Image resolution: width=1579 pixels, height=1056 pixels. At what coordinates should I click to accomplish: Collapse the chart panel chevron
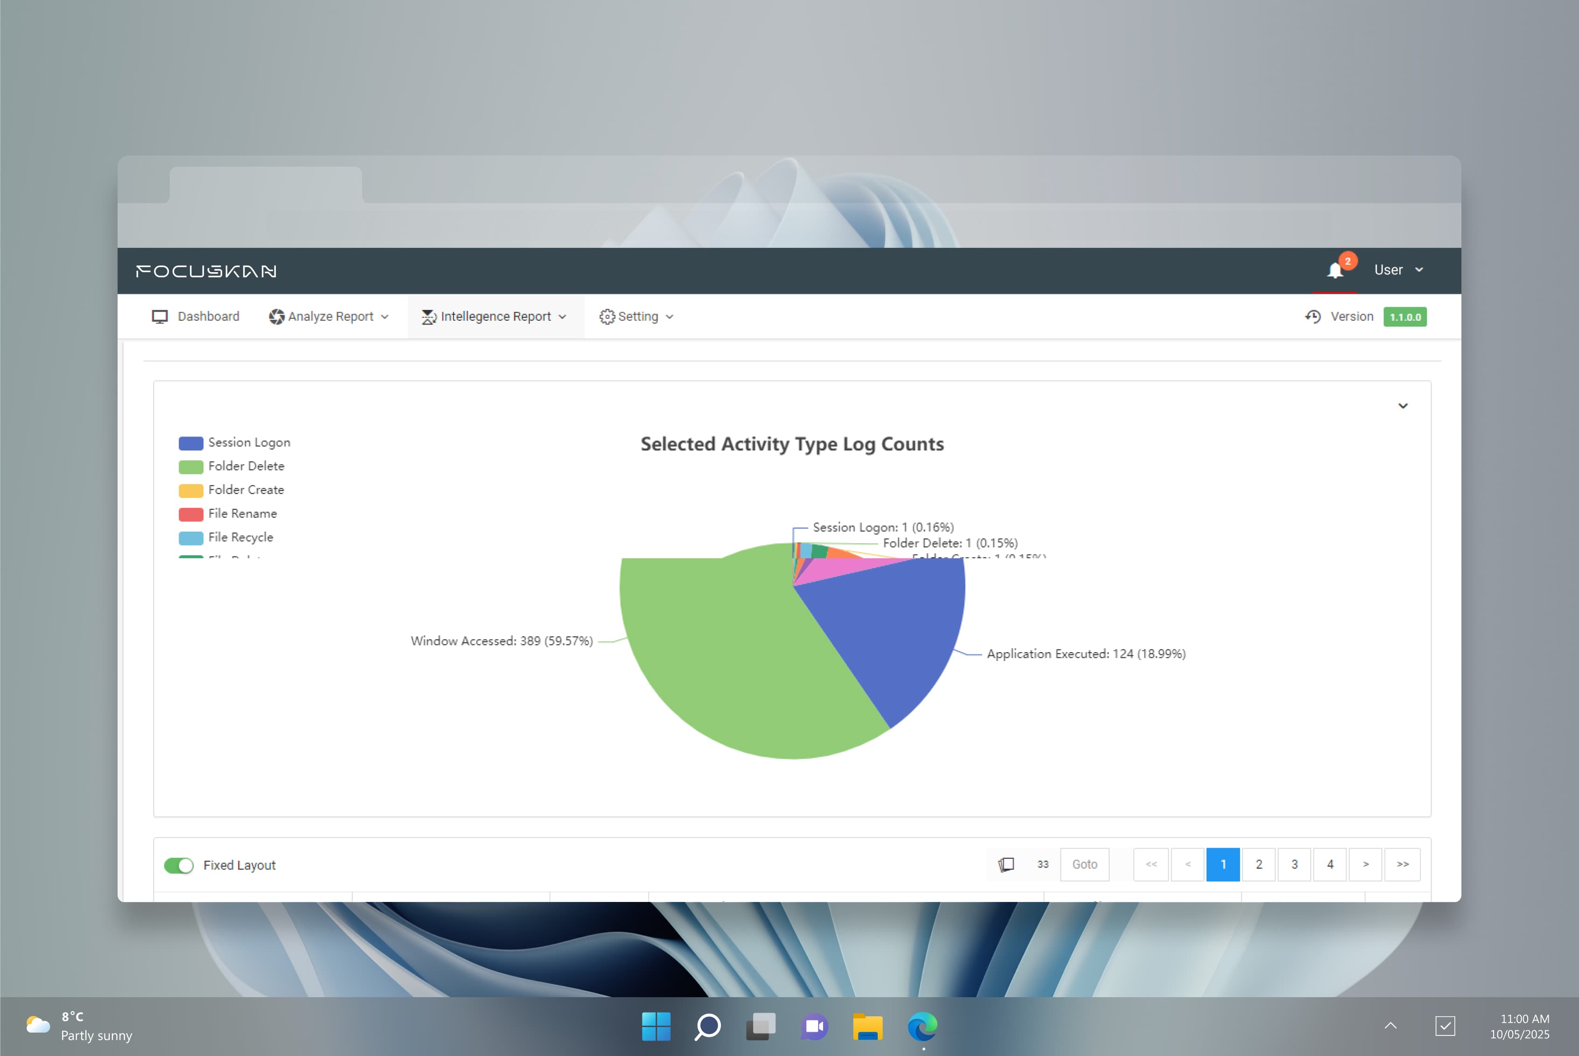1404,405
